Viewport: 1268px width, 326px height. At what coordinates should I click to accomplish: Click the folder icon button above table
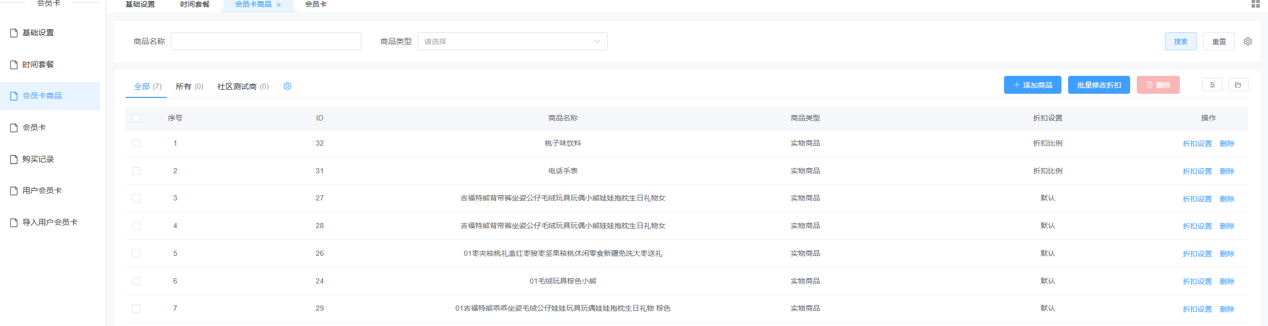click(1238, 85)
